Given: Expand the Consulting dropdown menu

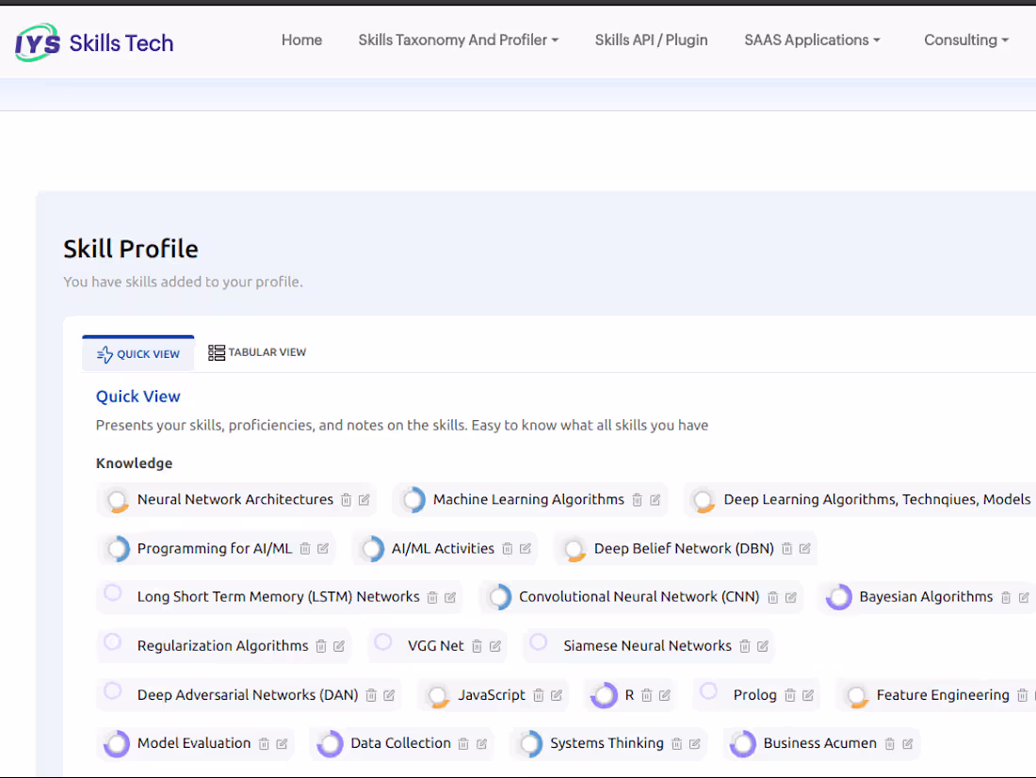Looking at the screenshot, I should pos(965,40).
